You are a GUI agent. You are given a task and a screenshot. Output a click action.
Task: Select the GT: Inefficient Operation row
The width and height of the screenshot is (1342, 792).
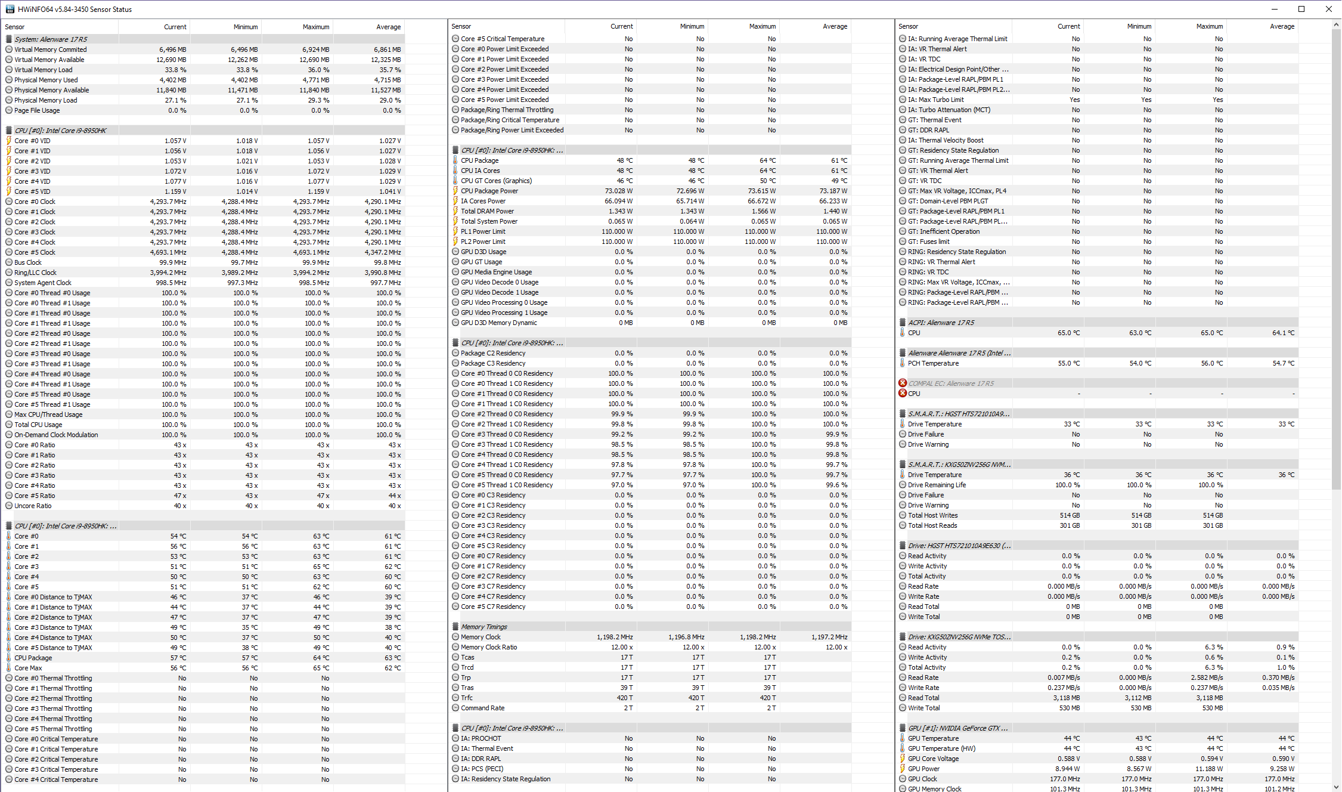click(1098, 231)
